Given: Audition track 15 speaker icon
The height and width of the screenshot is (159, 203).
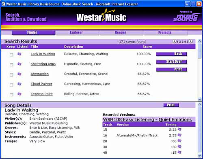Looking at the screenshot, I should pos(179,129).
